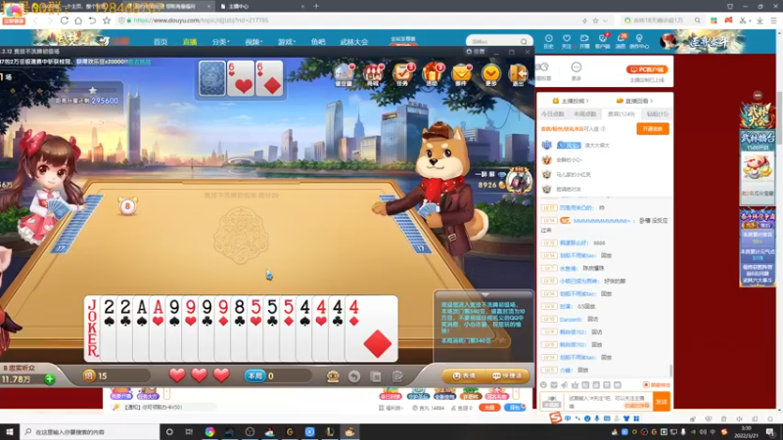Click the 本周 weekly score badge
The image size is (783, 440).
click(x=255, y=375)
